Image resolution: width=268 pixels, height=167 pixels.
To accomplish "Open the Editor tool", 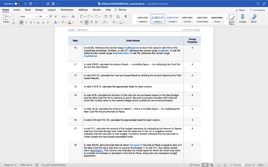I will tap(254, 19).
